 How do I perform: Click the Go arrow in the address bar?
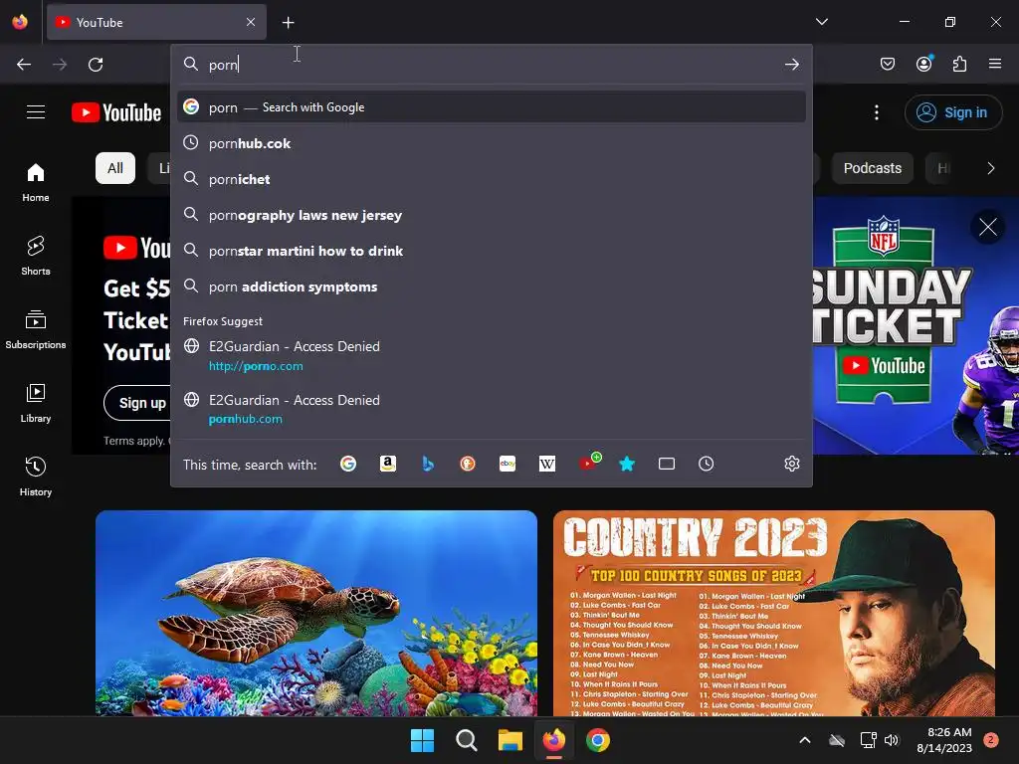pos(791,65)
